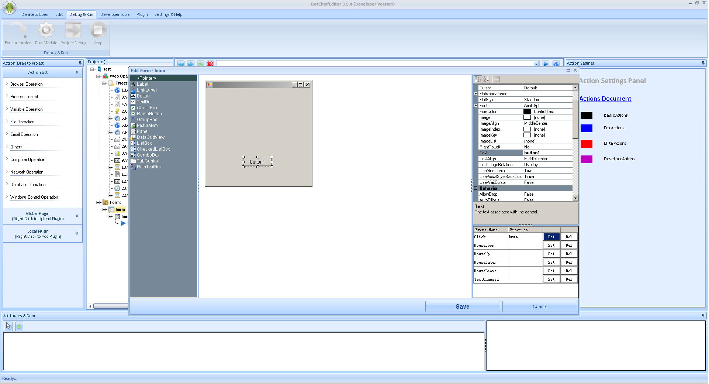Select the CheckBox control in the toolbox

point(147,108)
